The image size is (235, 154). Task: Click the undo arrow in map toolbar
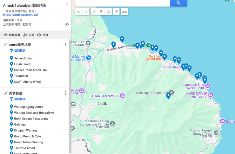(79, 12)
